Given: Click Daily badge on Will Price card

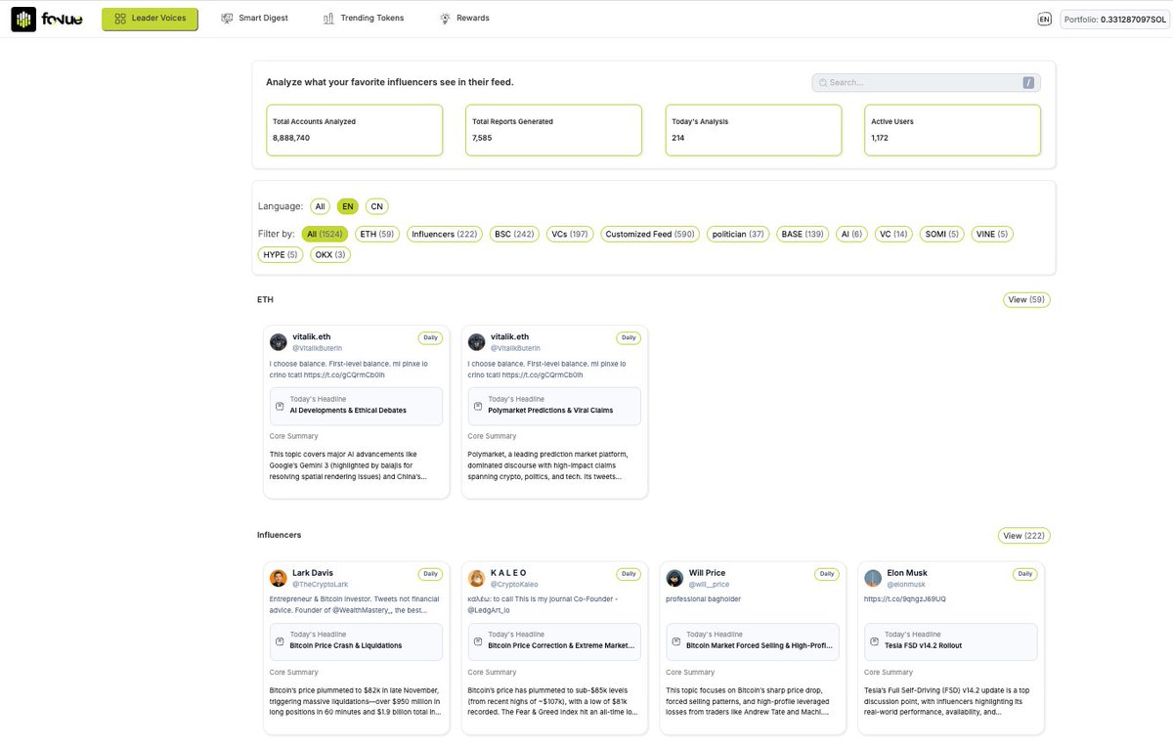Looking at the screenshot, I should [827, 574].
